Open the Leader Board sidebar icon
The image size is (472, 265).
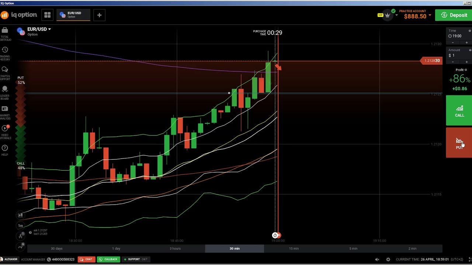click(5, 93)
